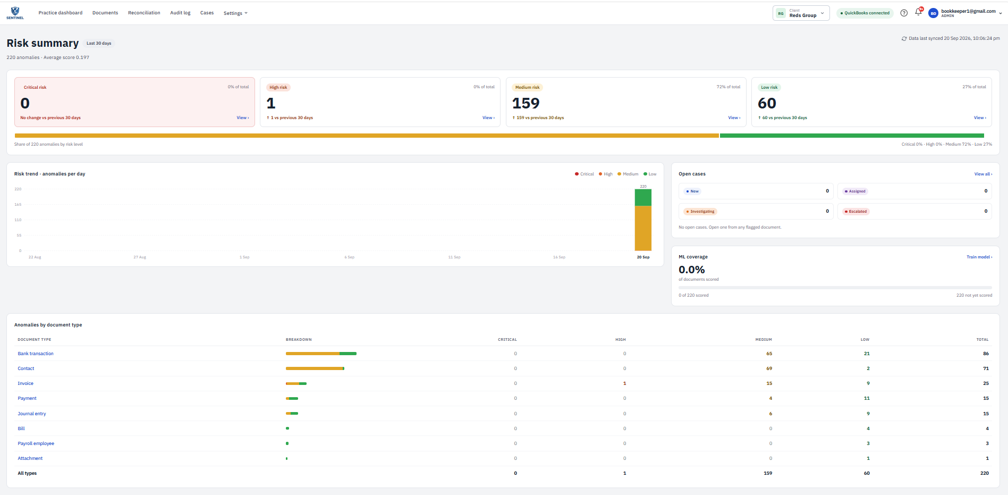This screenshot has width=1008, height=495.
Task: Click the Medium risk count 159
Action: pyautogui.click(x=526, y=103)
